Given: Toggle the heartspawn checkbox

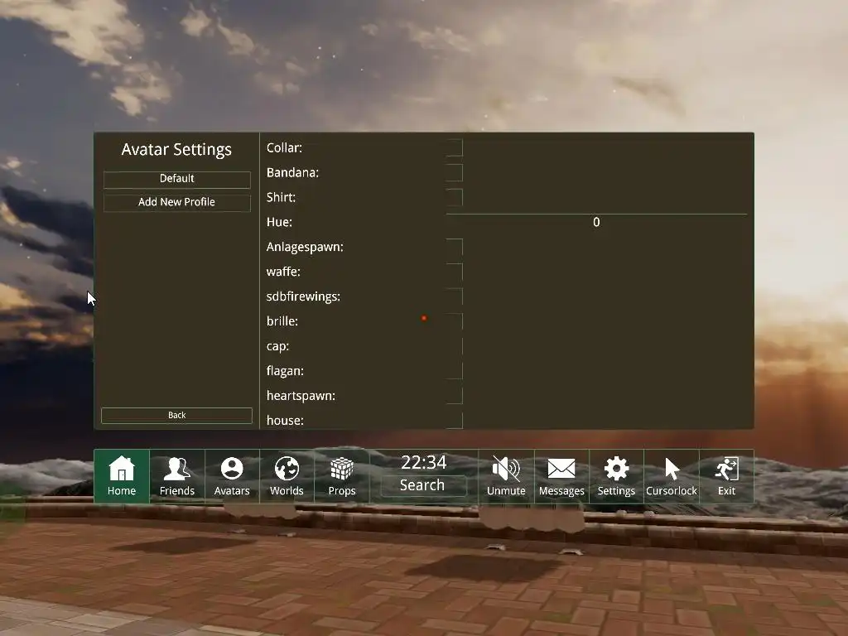Looking at the screenshot, I should [x=455, y=395].
